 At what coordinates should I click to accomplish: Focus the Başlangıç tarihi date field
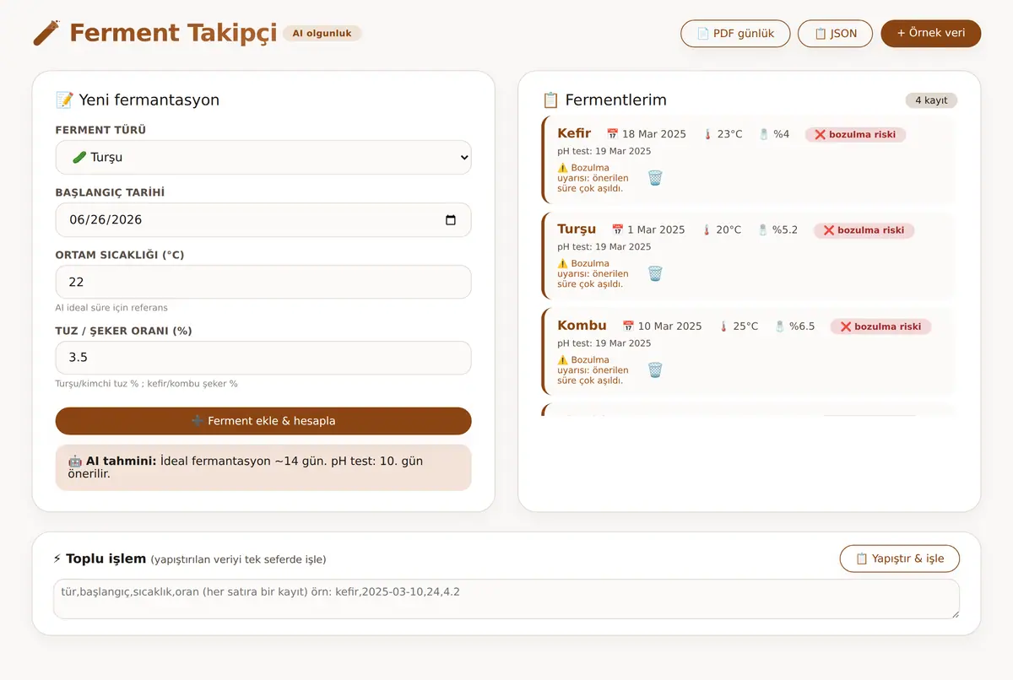coord(263,219)
